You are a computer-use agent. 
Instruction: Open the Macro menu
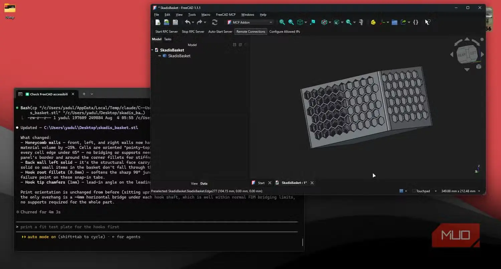(x=206, y=15)
